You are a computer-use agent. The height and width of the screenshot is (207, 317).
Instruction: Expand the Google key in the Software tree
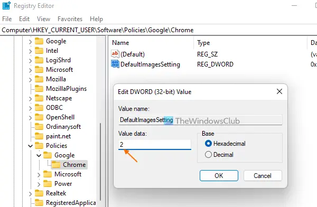[30, 42]
